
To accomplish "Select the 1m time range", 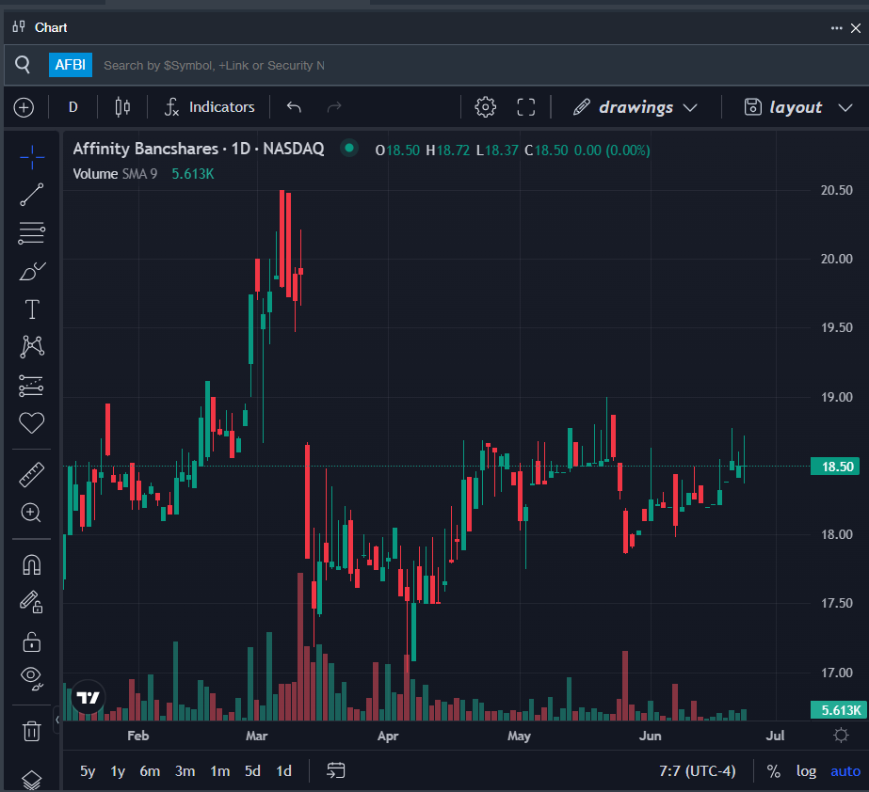I will tap(220, 771).
